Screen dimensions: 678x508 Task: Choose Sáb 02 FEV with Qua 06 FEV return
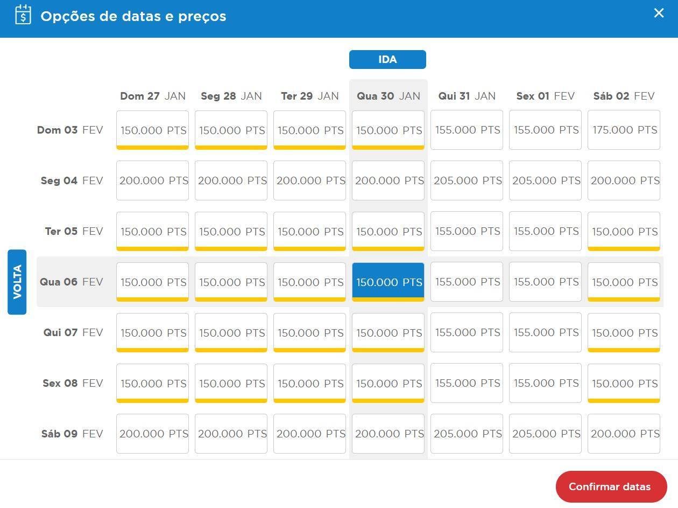pos(624,282)
